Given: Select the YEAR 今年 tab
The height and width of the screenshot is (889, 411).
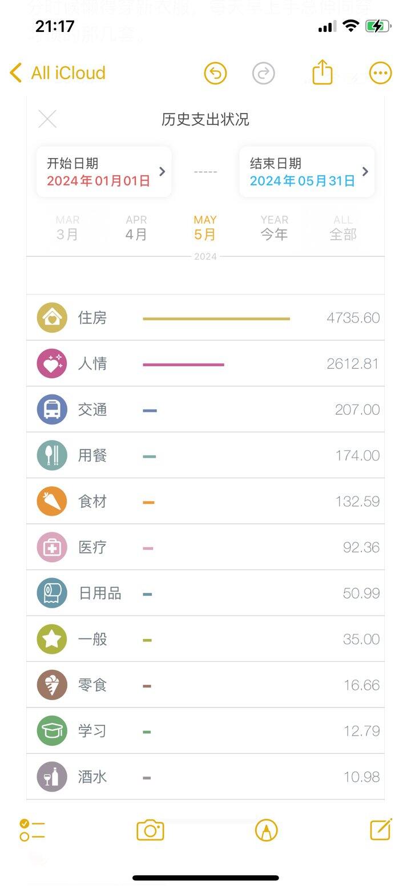Looking at the screenshot, I should tap(274, 228).
